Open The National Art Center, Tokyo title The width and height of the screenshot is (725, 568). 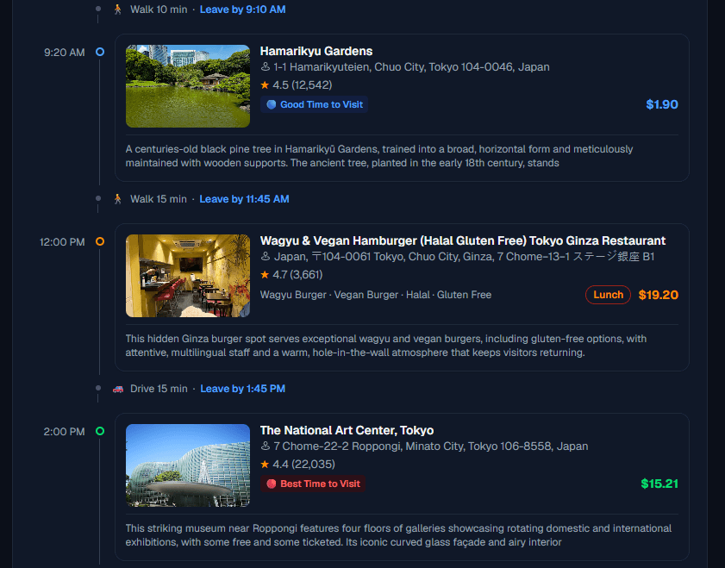pos(347,430)
